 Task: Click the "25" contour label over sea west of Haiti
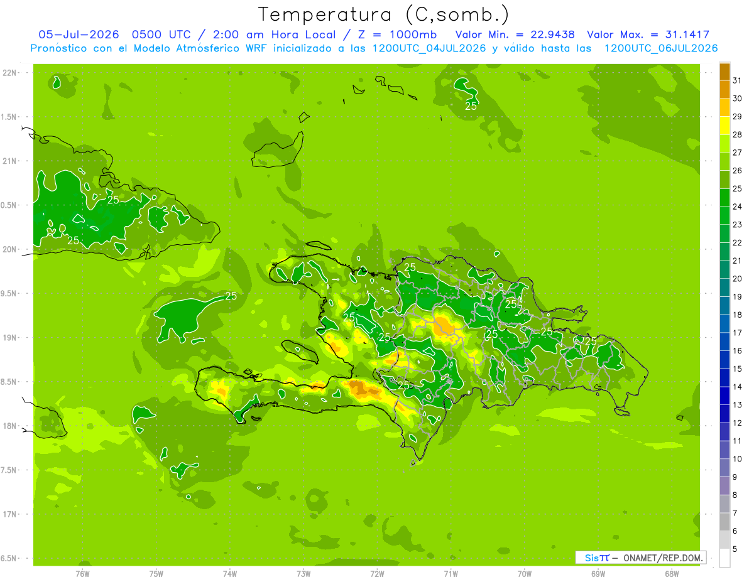click(x=231, y=296)
